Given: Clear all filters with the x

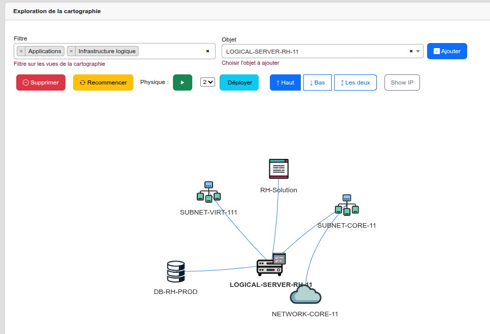Looking at the screenshot, I should [207, 51].
